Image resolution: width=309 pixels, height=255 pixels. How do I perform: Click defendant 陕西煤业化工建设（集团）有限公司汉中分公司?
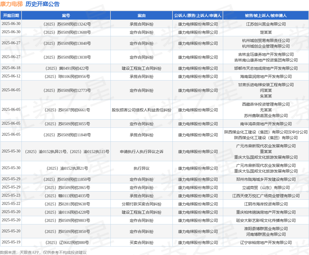point(266,132)
